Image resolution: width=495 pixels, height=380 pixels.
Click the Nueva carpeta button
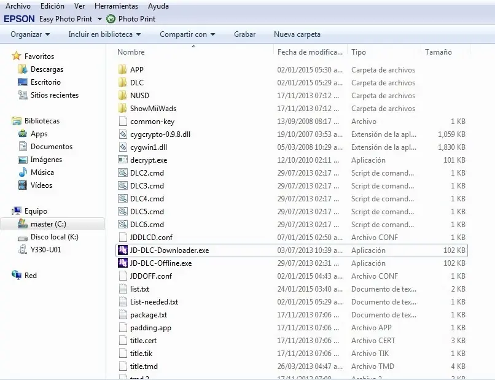(x=297, y=34)
